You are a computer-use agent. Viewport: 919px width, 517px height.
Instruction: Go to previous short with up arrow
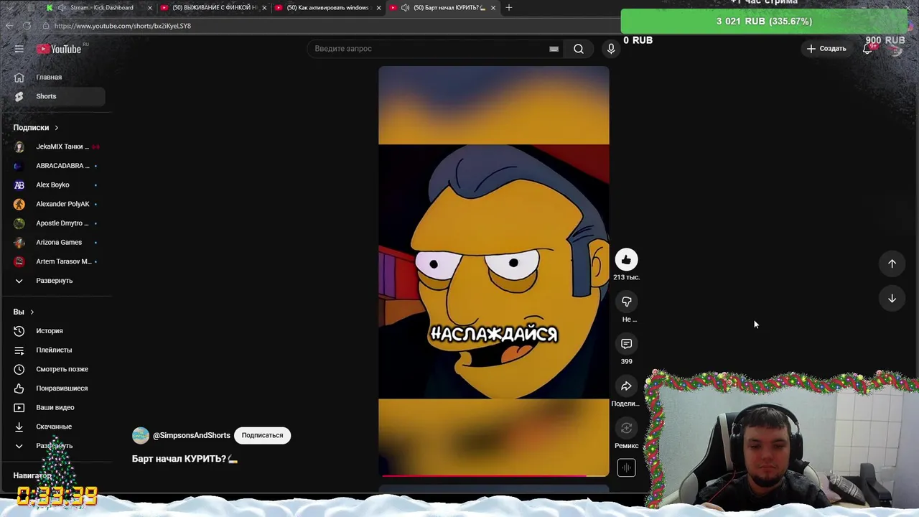[892, 264]
